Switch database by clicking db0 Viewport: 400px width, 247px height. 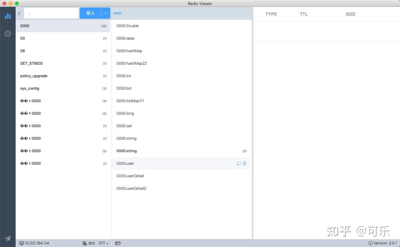(x=91, y=243)
